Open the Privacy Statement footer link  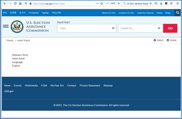coord(90,86)
